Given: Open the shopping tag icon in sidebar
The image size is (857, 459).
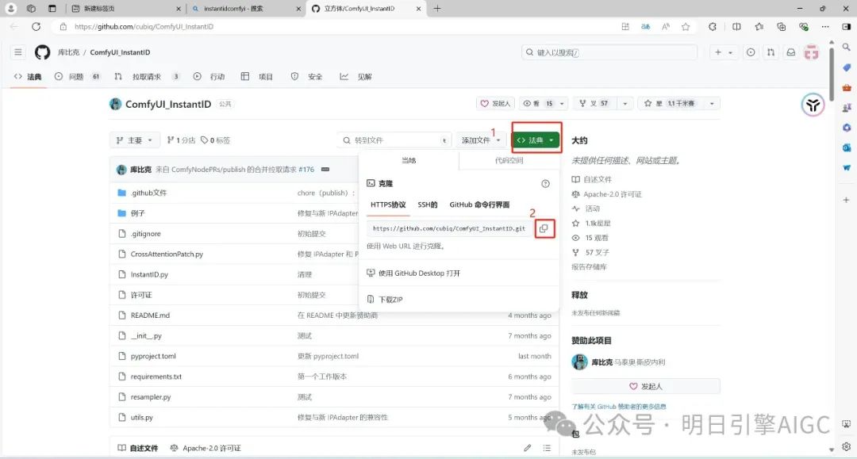Looking at the screenshot, I should point(846,67).
